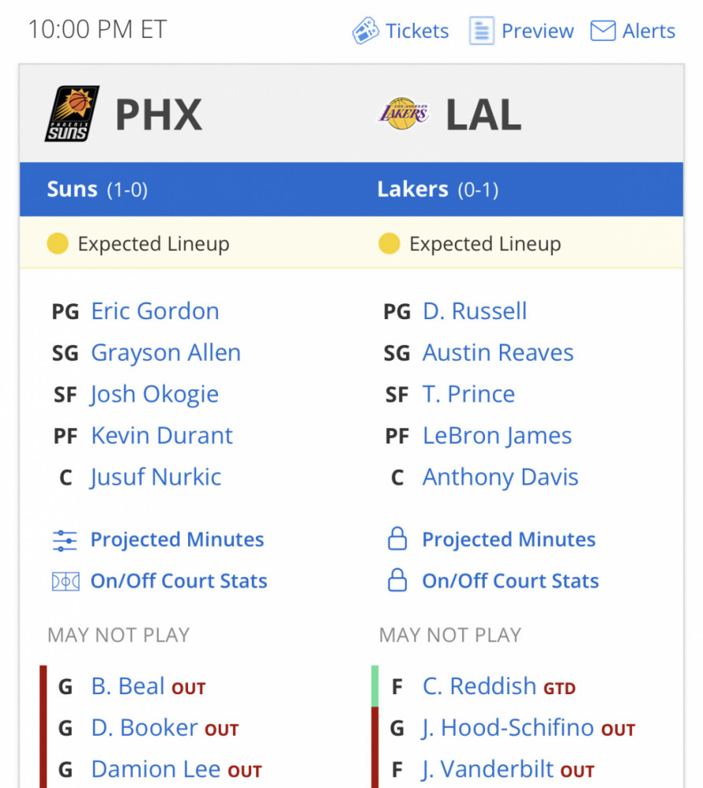The image size is (703, 788).
Task: Open the Preview document icon
Action: coord(482,31)
